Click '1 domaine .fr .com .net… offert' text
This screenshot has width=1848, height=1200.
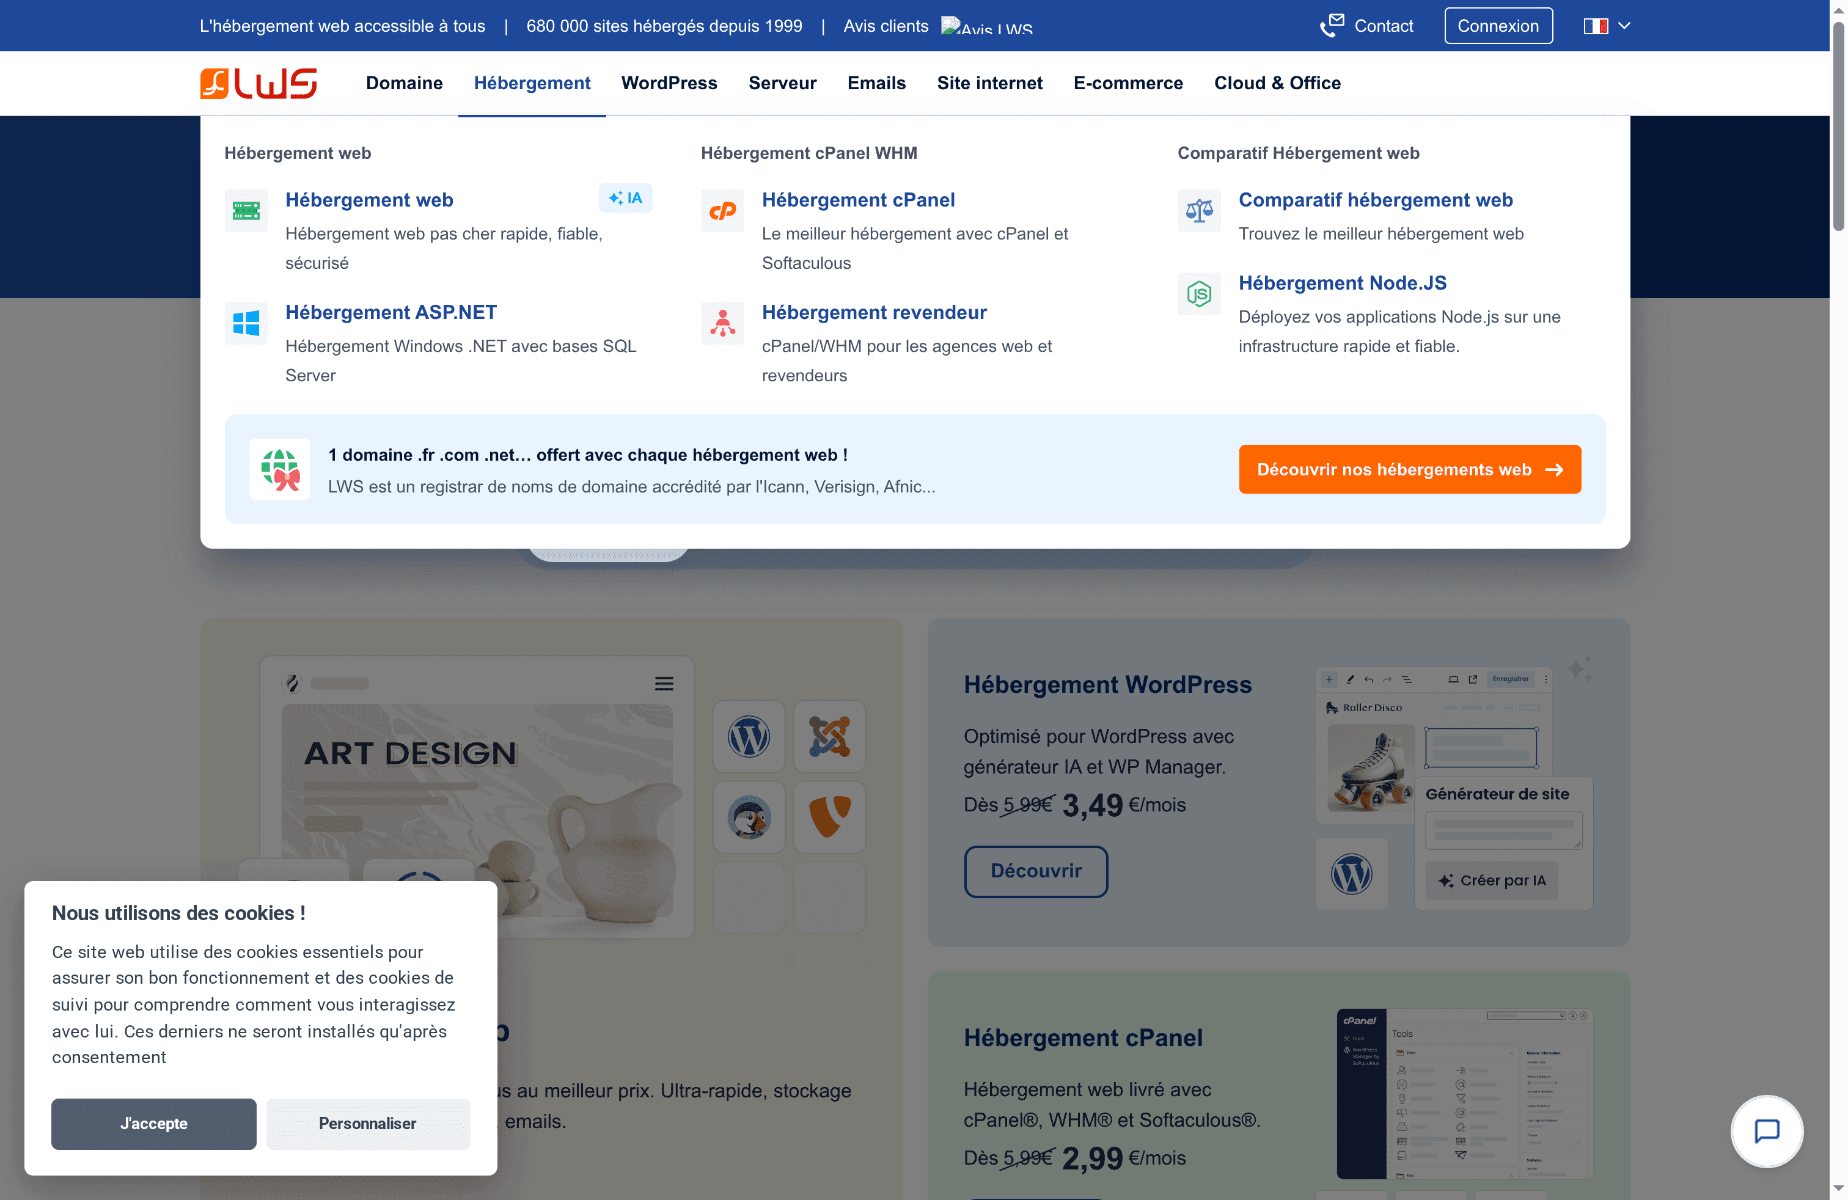pyautogui.click(x=587, y=455)
